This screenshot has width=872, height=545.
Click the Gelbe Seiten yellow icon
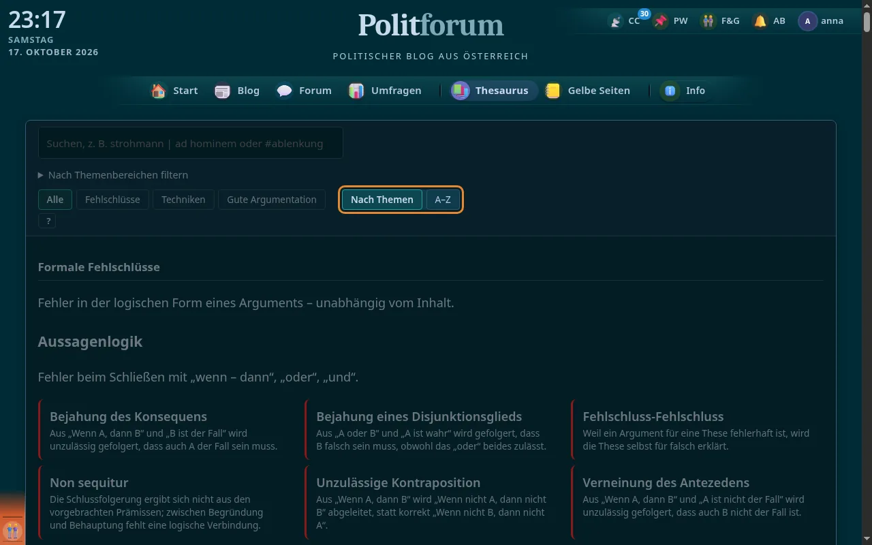click(553, 91)
